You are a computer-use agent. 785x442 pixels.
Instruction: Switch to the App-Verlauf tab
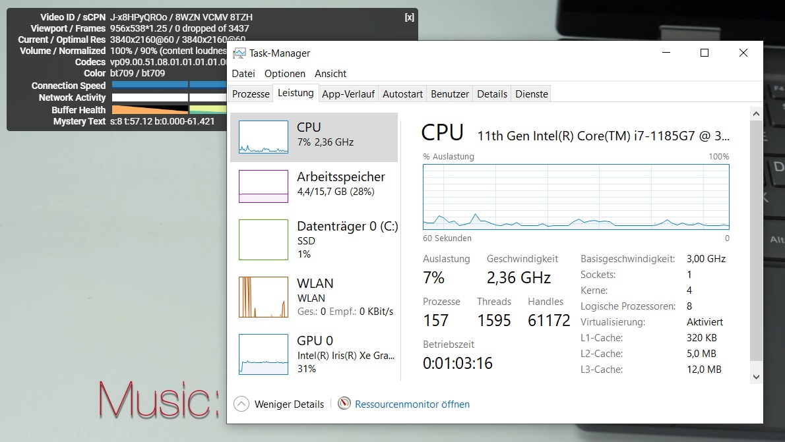[348, 94]
